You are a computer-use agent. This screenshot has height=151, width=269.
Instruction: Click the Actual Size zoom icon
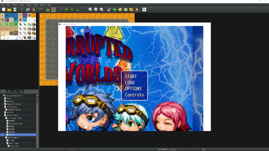(102, 10)
